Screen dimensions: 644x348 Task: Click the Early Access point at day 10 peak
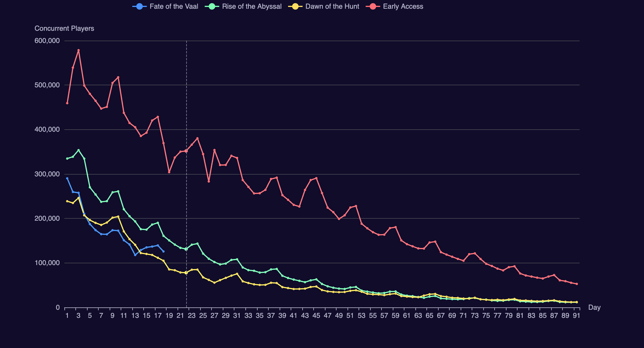(x=118, y=77)
